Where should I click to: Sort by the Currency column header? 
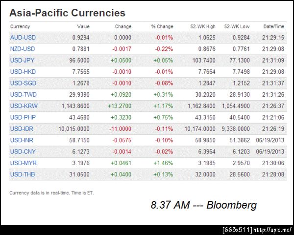click(x=20, y=26)
